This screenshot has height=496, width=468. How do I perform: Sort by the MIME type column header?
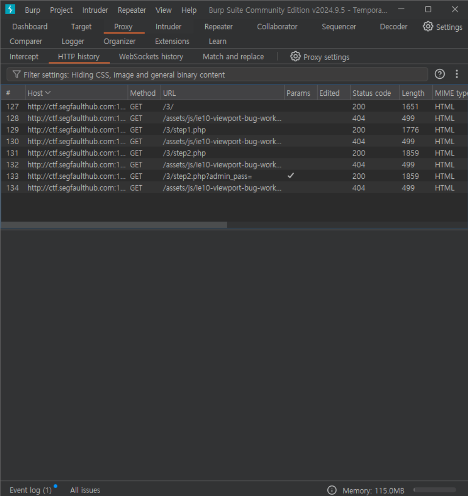450,93
